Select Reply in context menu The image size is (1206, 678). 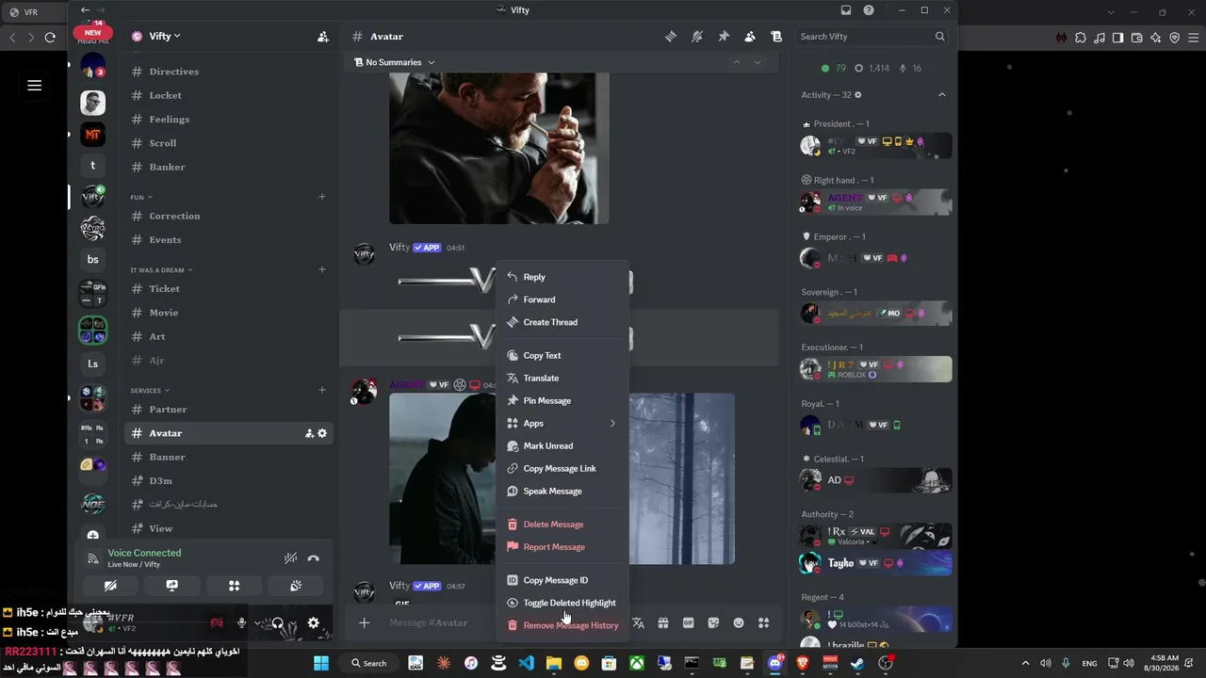click(x=562, y=277)
